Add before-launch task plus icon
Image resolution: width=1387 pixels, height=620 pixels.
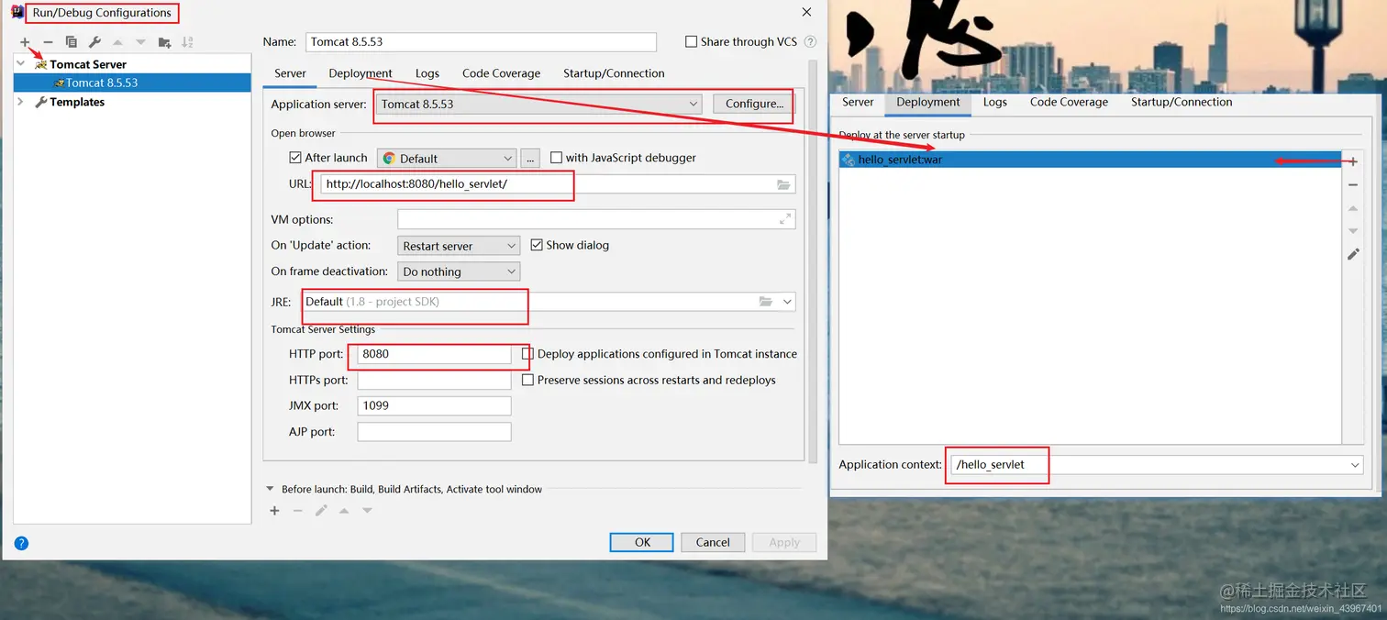(274, 511)
